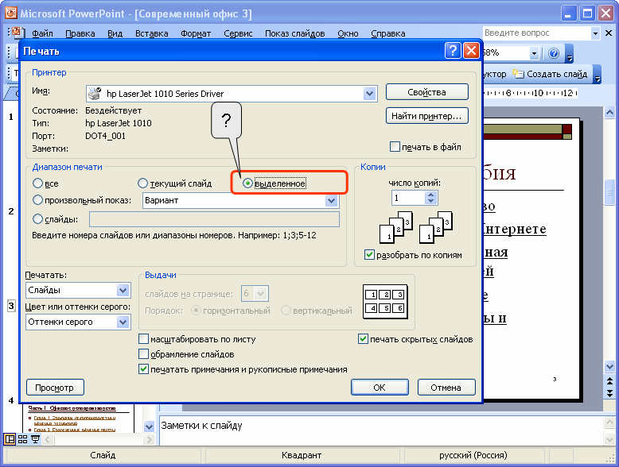This screenshot has width=619, height=467.
Task: Enable 'обрамление слайдов' checkbox
Action: click(144, 354)
